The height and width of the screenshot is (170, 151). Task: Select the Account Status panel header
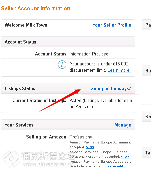tap(68, 42)
